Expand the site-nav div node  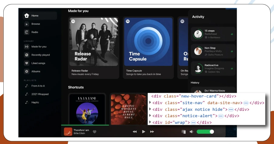[x=150, y=103]
